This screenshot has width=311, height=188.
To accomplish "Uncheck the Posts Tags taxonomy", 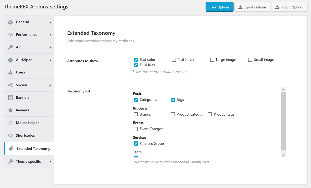I will pos(173,100).
